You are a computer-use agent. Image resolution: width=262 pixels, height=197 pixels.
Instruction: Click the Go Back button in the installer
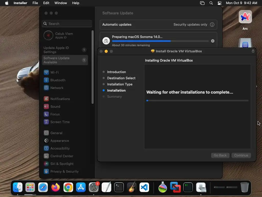(x=220, y=155)
